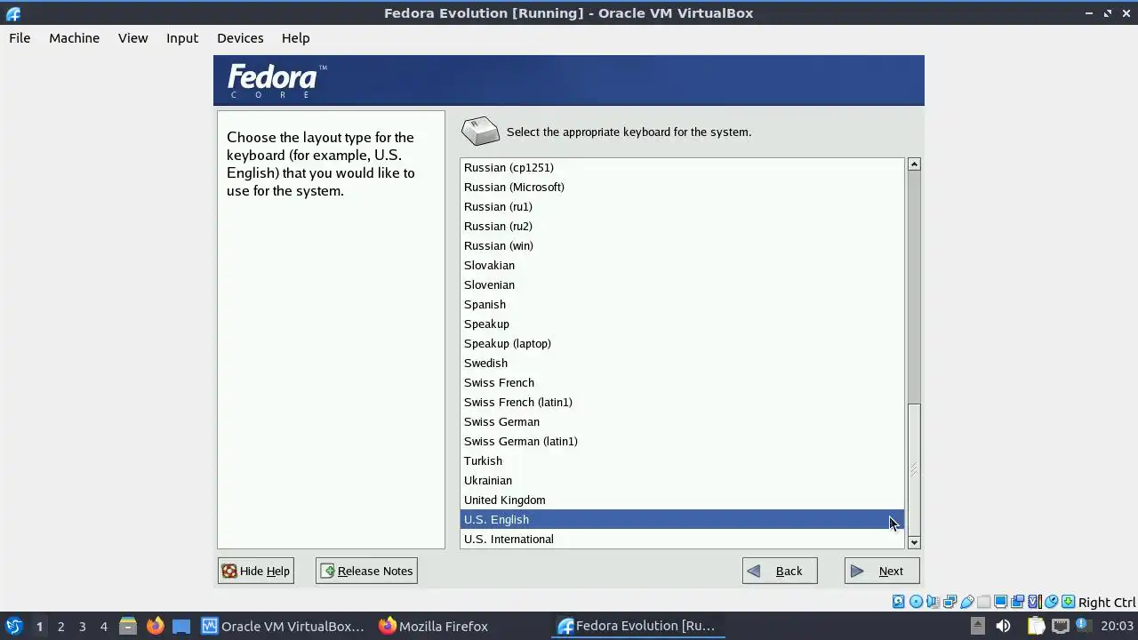Select Slovenian keyboard layout
This screenshot has height=640, width=1138.
click(682, 284)
